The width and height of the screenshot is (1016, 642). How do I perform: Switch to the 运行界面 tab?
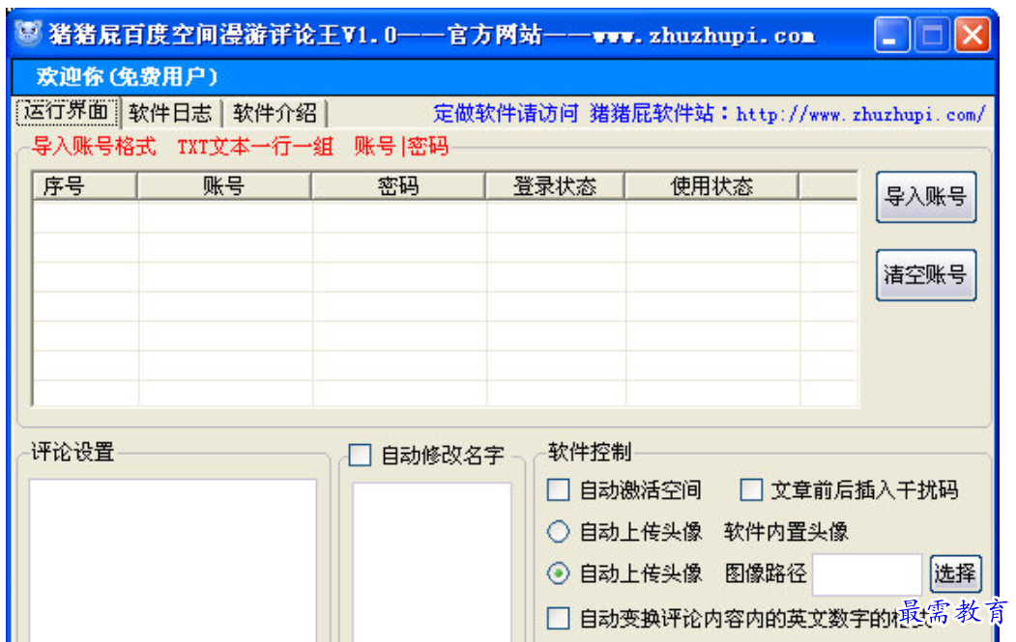(66, 112)
